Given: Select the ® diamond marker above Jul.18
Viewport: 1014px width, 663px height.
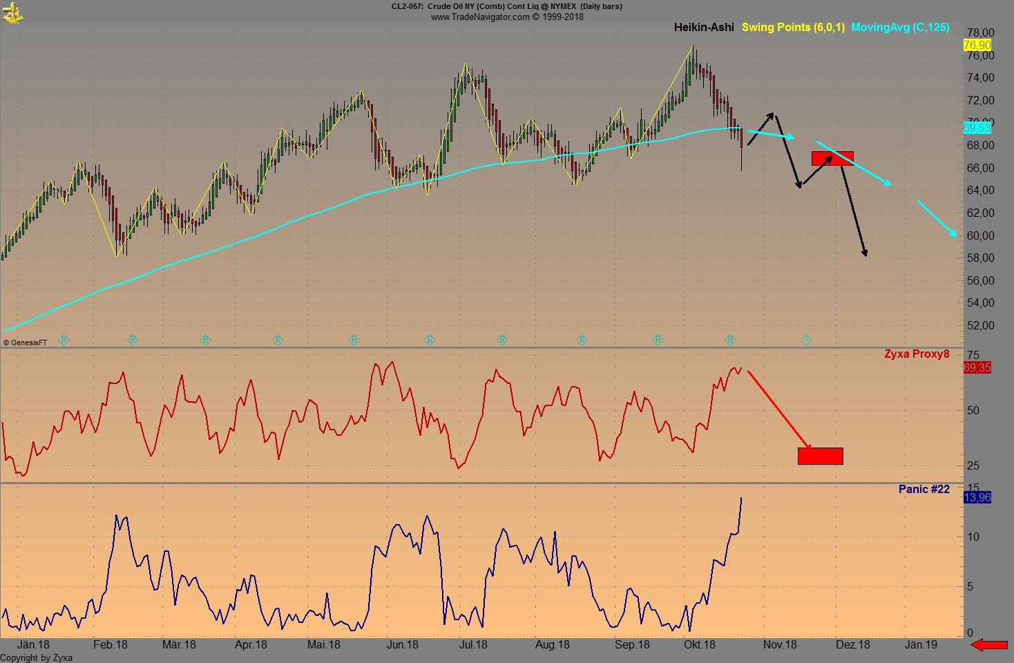Looking at the screenshot, I should pyautogui.click(x=502, y=340).
